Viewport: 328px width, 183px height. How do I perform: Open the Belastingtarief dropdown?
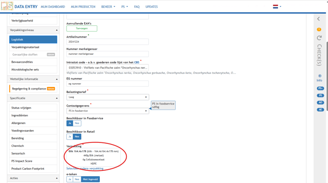coord(108,97)
